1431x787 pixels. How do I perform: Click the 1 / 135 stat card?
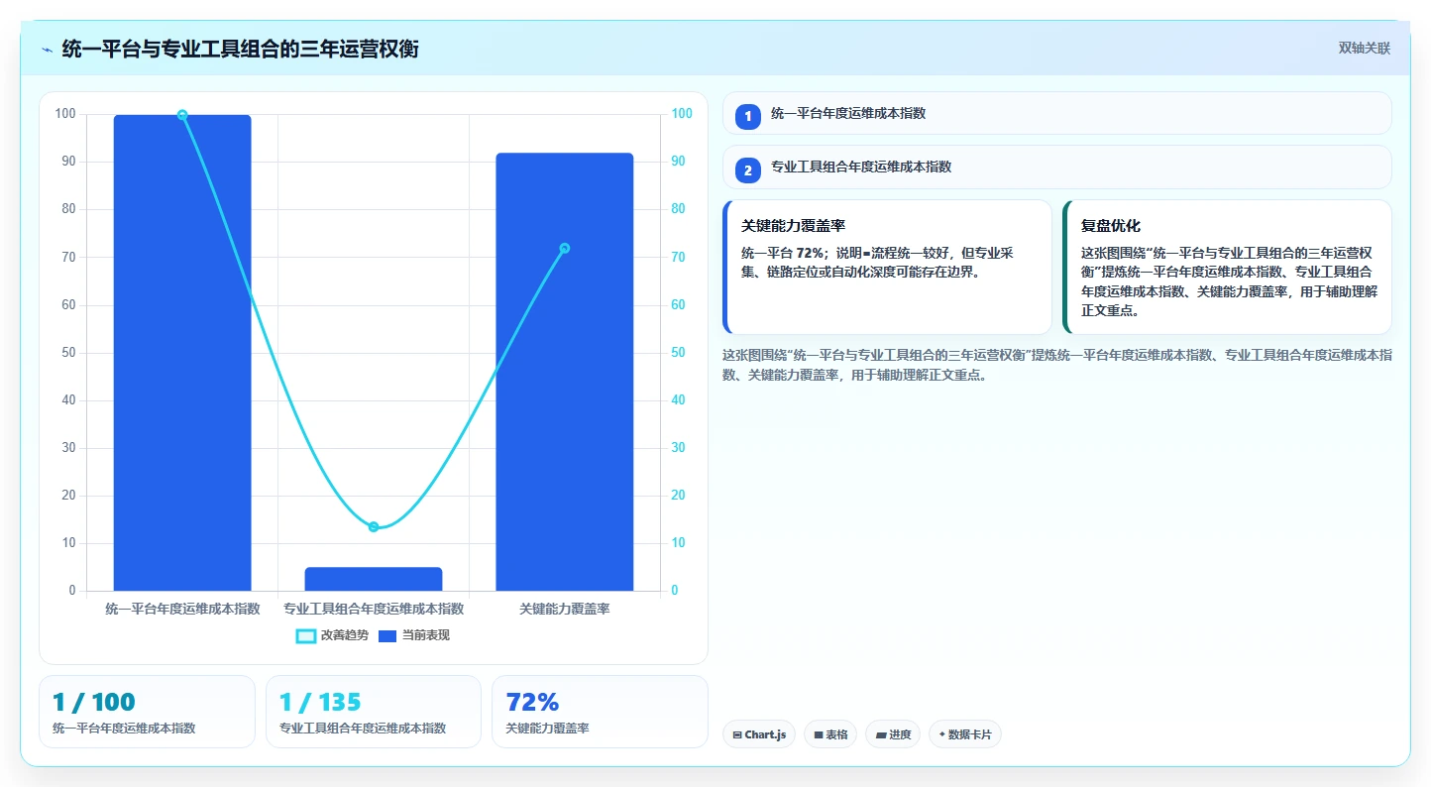coord(374,712)
